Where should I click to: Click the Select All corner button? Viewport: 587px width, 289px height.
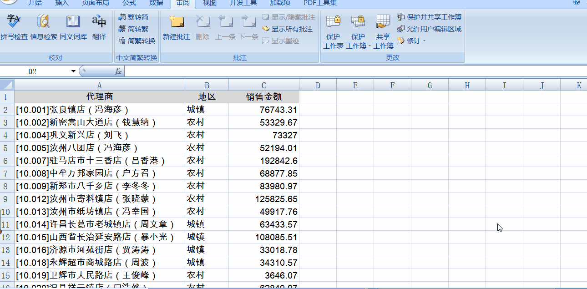click(x=7, y=85)
